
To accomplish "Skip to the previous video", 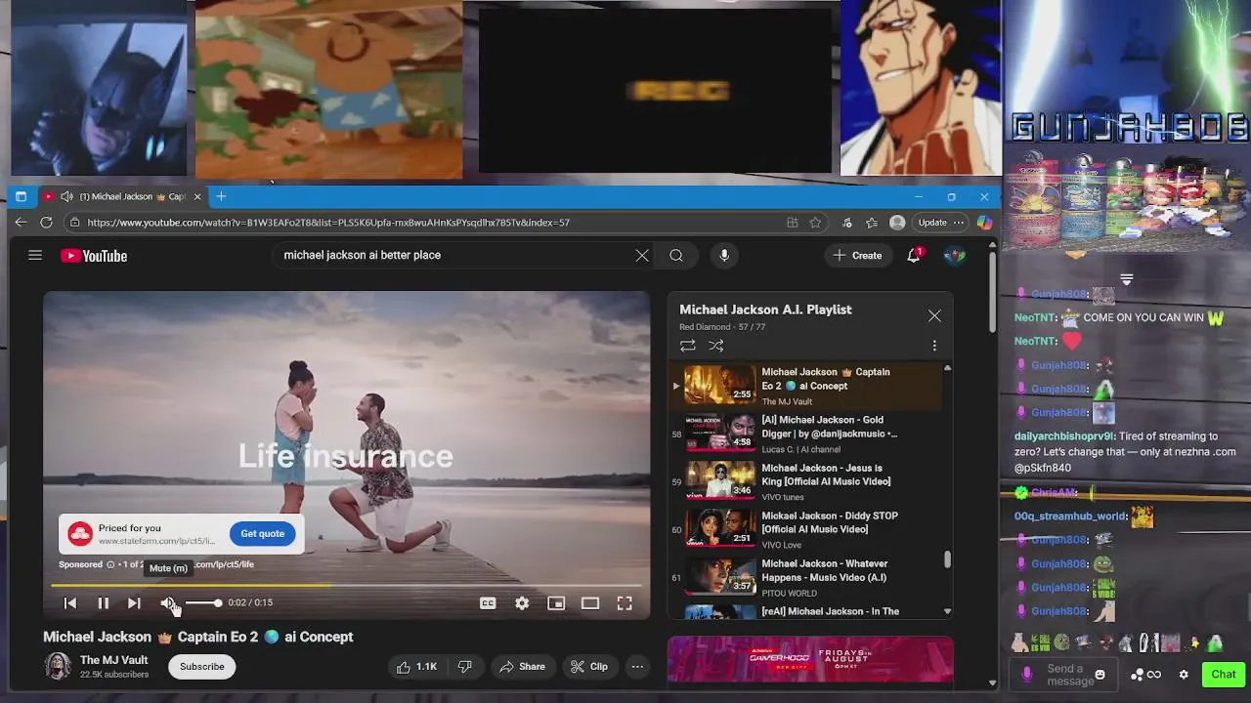I will click(x=70, y=603).
